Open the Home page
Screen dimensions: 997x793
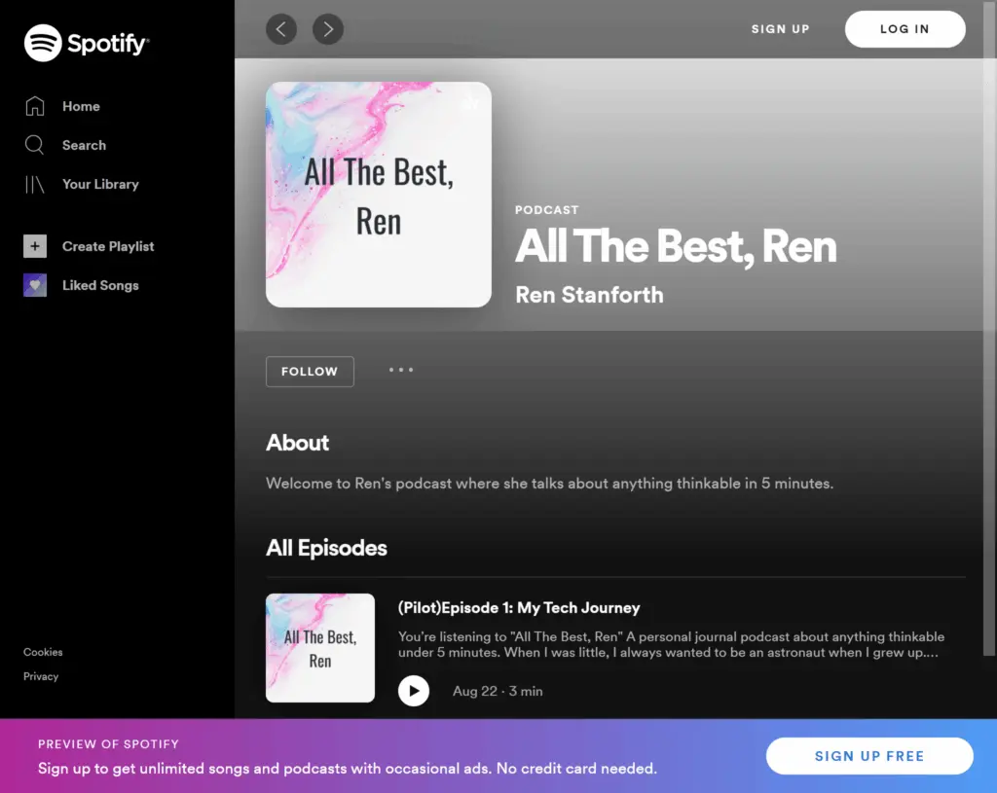tap(81, 106)
